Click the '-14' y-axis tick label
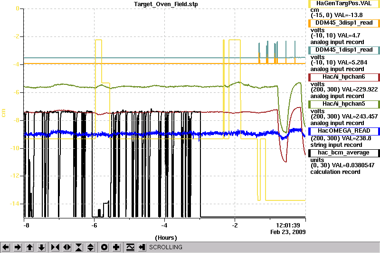Image resolution: width=380 pixels, height=253 pixels. 14,204
